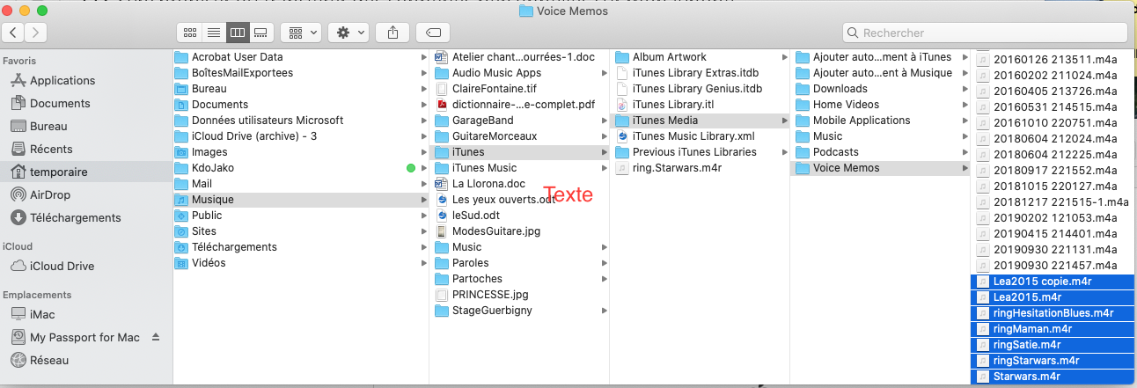The image size is (1137, 388).
Task: Expand the GarageBand folder arrow
Action: [603, 121]
